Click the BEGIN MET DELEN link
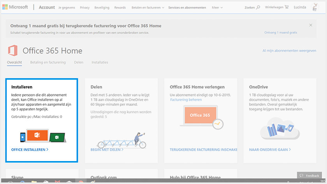327x184 pixels. (107, 150)
